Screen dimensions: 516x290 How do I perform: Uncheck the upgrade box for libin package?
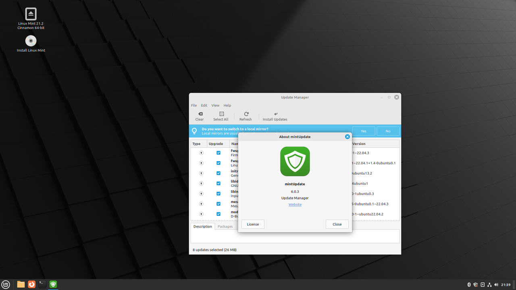tap(218, 193)
